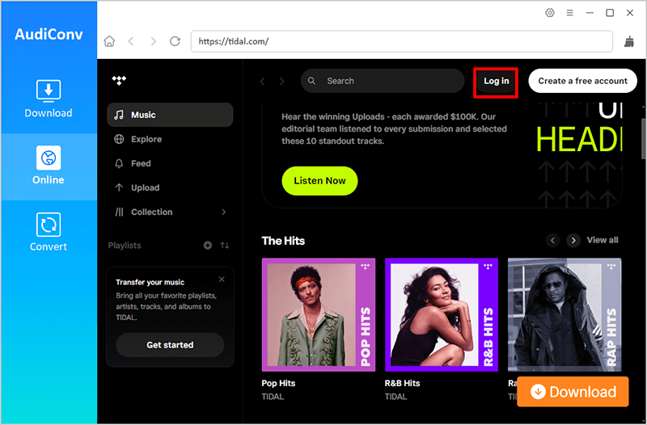Show next items in The Hits
647x425 pixels.
tap(573, 240)
